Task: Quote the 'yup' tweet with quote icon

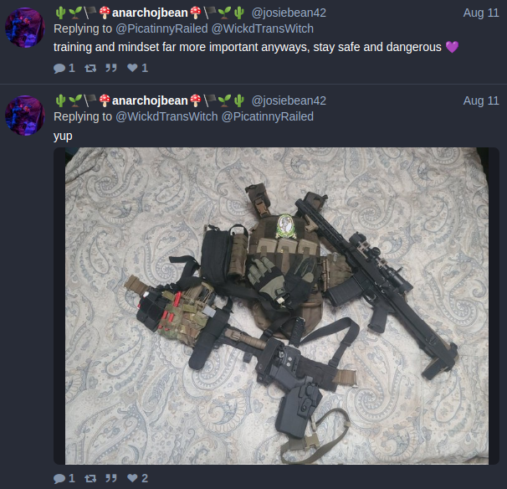Action: (111, 478)
